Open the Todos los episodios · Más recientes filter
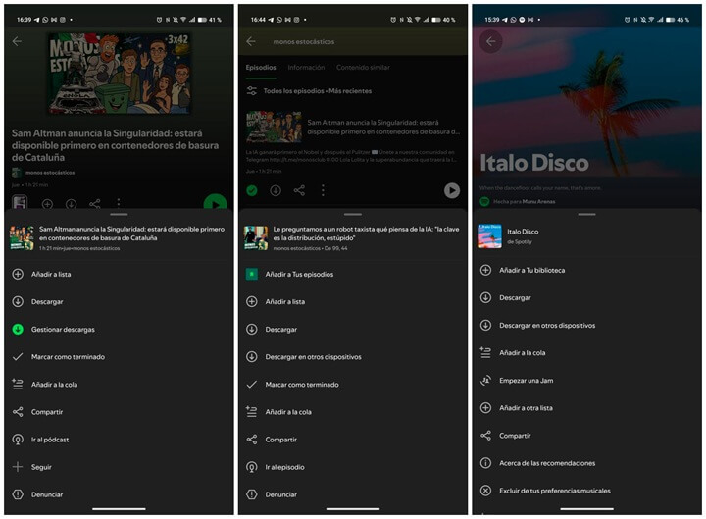Screen dimensions: 706x519 pos(309,90)
